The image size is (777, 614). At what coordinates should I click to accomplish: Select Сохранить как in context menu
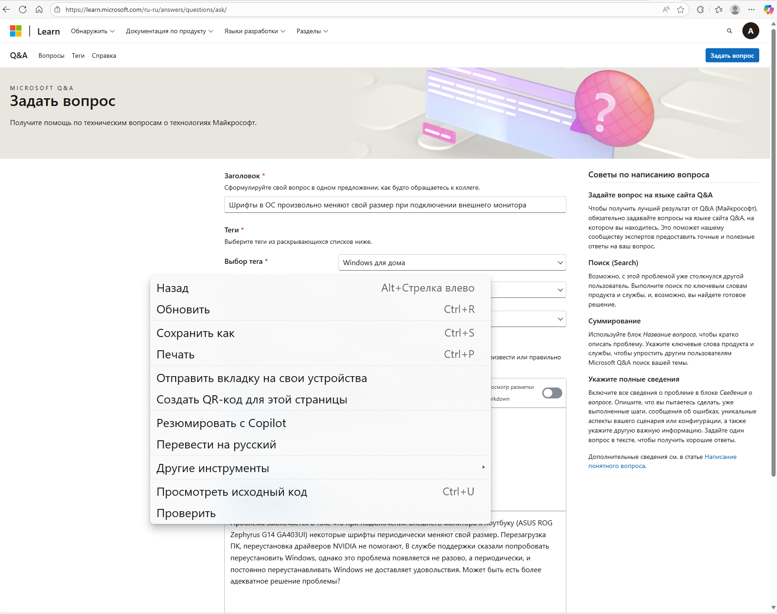(x=320, y=333)
